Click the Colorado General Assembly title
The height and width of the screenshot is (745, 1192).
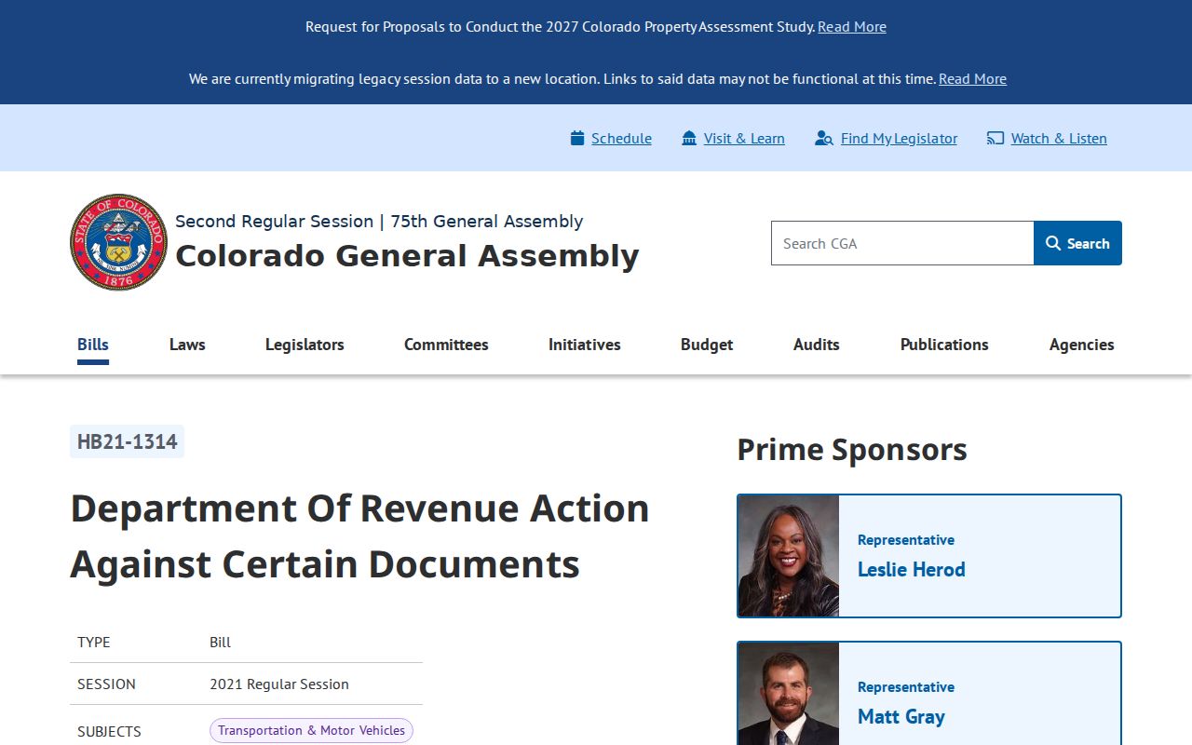(x=407, y=255)
